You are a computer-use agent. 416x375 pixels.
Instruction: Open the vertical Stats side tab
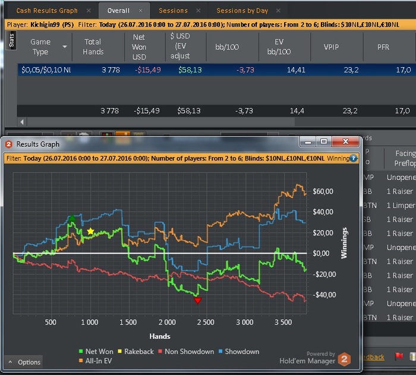tap(11, 40)
